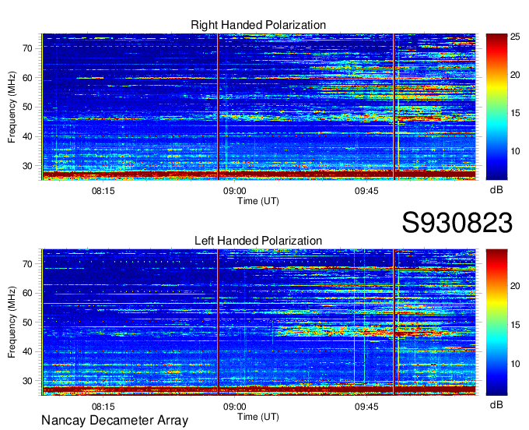
Task: Click the "09:00" tick under the Left Handed plot
Action: pos(234,407)
